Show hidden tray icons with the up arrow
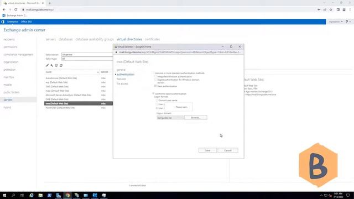The height and width of the screenshot is (199, 354). click(x=321, y=195)
